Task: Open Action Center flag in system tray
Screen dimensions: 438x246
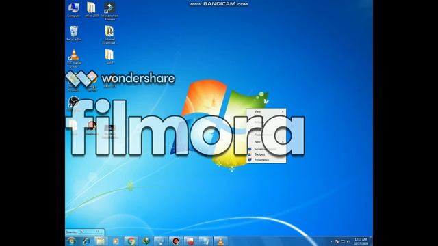Action: coord(337,241)
